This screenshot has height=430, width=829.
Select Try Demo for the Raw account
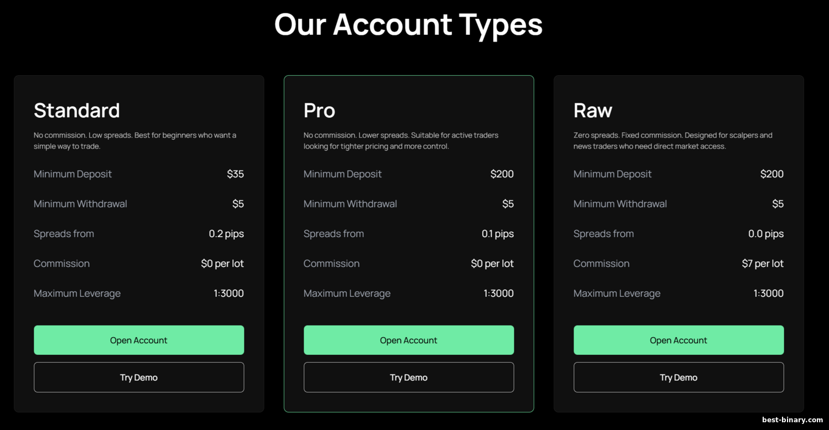[678, 377]
